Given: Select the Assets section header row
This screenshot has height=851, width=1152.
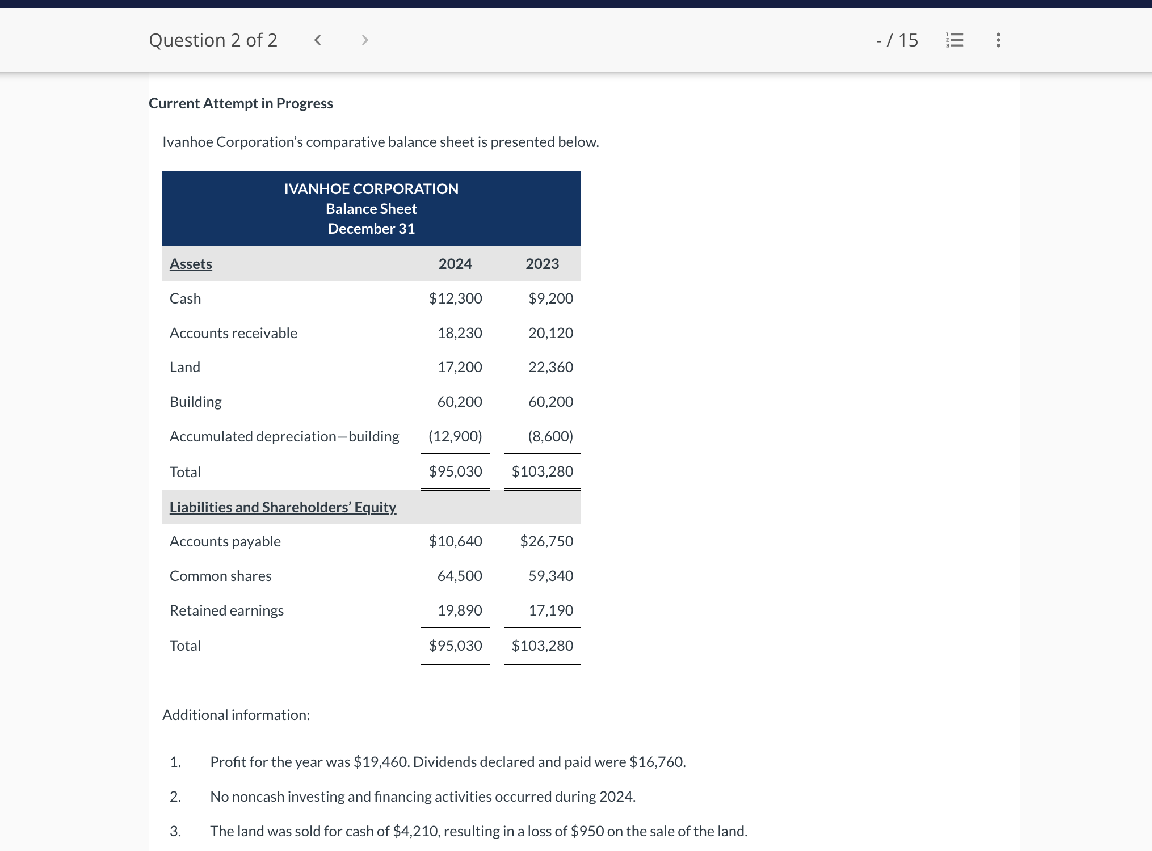Looking at the screenshot, I should point(191,263).
